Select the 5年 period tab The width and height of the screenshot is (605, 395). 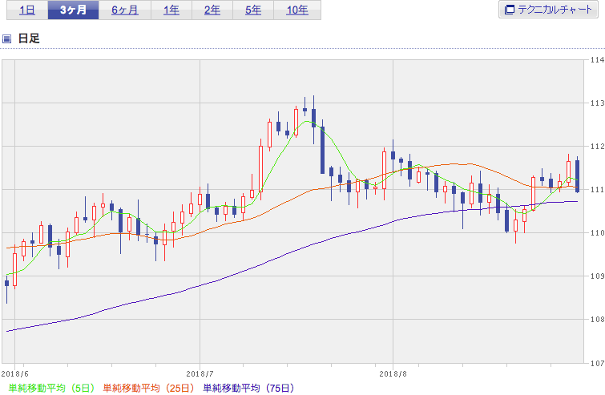tap(253, 10)
